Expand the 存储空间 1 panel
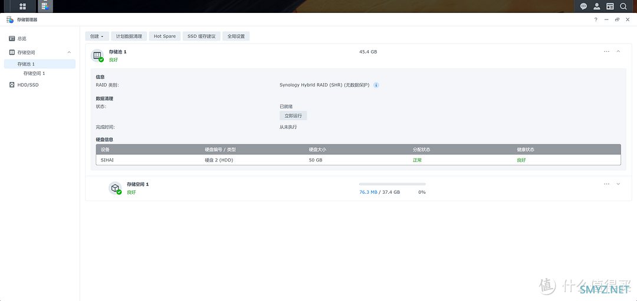Image resolution: width=637 pixels, height=301 pixels. 618,184
